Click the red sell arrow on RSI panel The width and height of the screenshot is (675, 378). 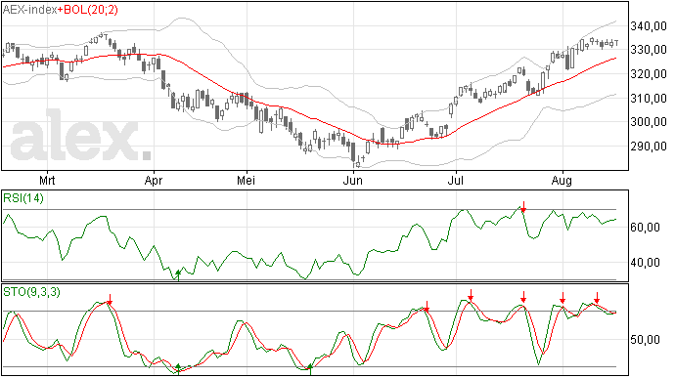(523, 207)
